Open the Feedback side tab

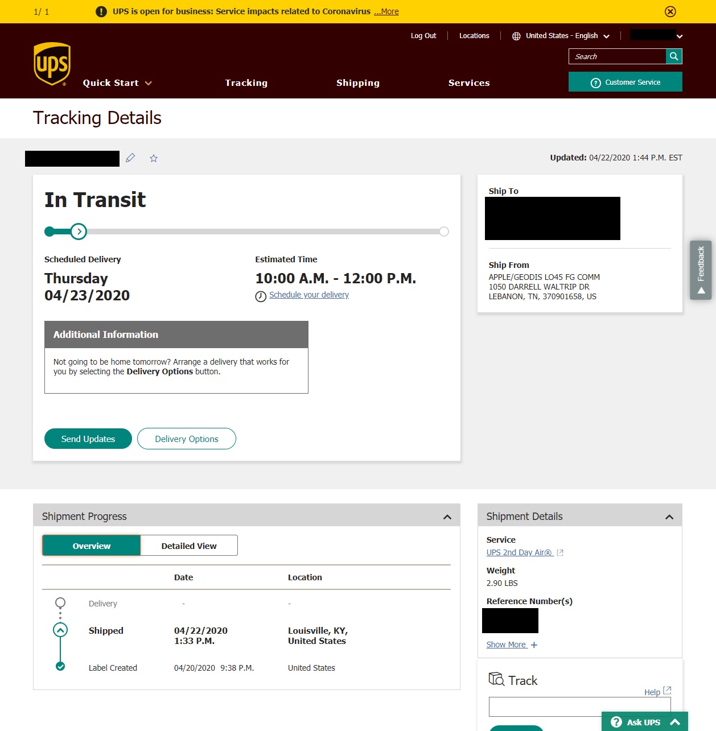click(x=701, y=270)
